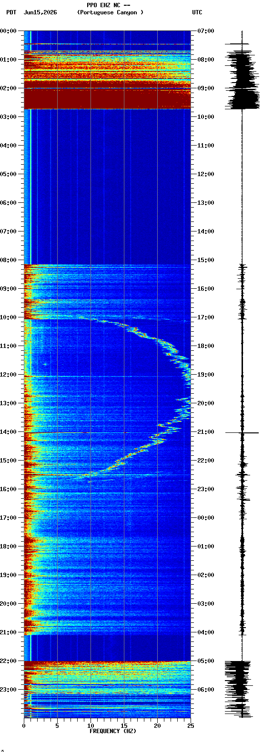Click the frequency axis tick '20'
This screenshot has width=263, height=756.
click(157, 726)
